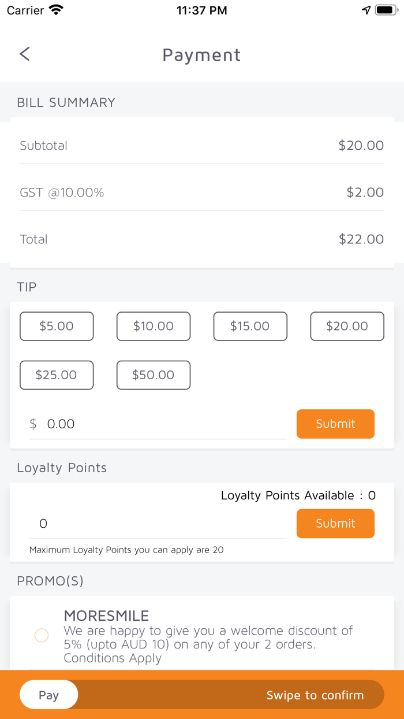Tap the location arrow status icon
This screenshot has height=719, width=404.
tap(366, 10)
